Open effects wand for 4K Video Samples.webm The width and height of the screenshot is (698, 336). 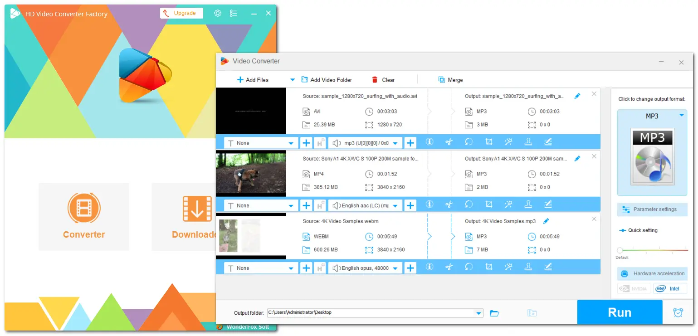coord(508,268)
